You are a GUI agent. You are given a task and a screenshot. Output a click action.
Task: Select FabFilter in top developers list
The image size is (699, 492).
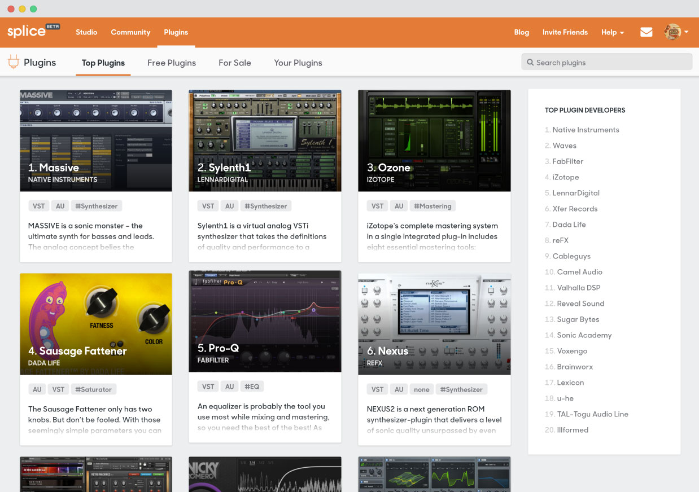[567, 161]
